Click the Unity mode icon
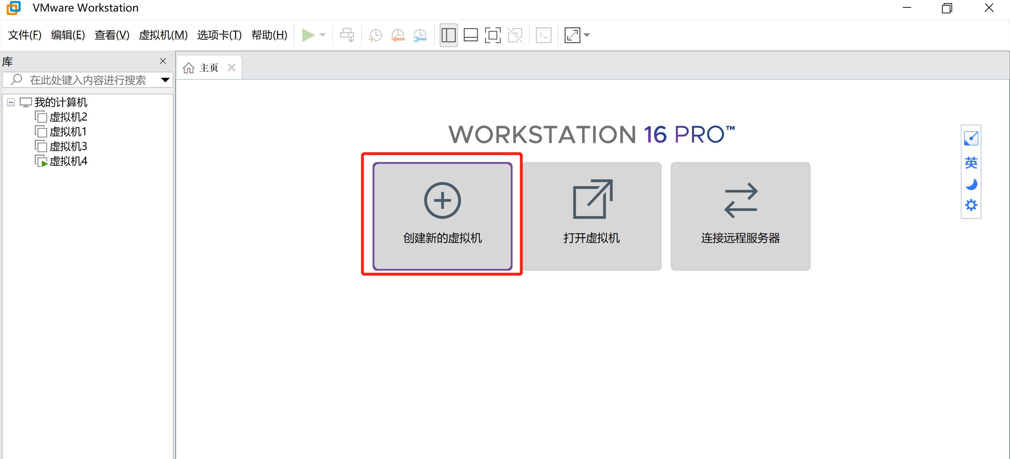The image size is (1010, 459). (x=515, y=35)
